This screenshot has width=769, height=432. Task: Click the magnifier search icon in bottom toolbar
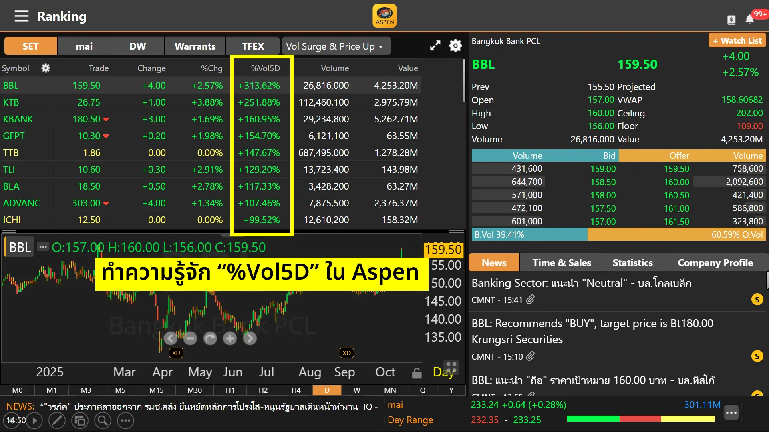[x=103, y=420]
